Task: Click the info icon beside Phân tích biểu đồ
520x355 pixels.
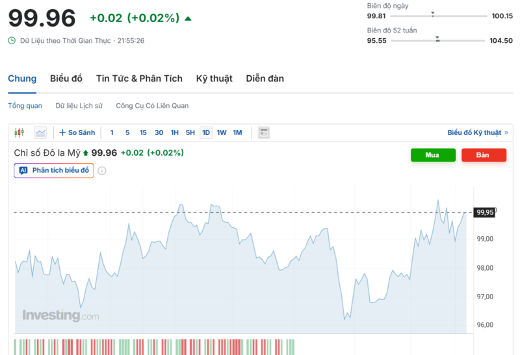Action: (x=102, y=171)
